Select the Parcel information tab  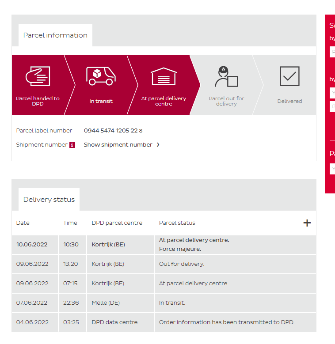pos(55,35)
